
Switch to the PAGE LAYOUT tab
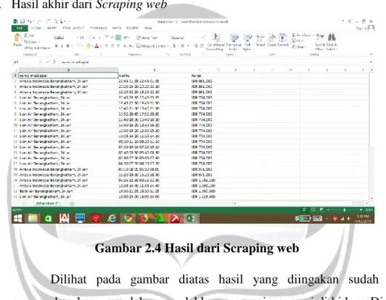(x=73, y=28)
